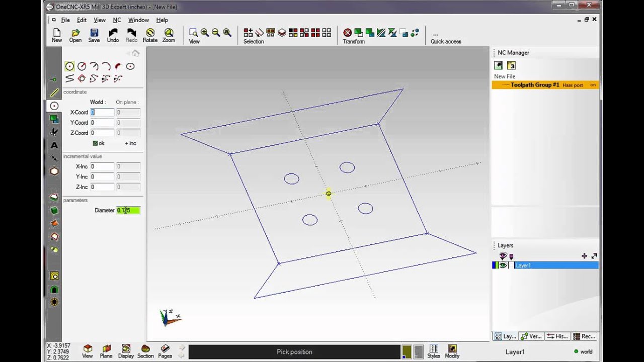Switch to the Lay... tab

[x=505, y=336]
